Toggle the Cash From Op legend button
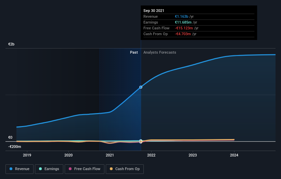281x179 pixels. pyautogui.click(x=125, y=169)
